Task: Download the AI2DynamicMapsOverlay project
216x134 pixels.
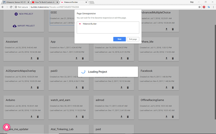Action: click(x=32, y=87)
